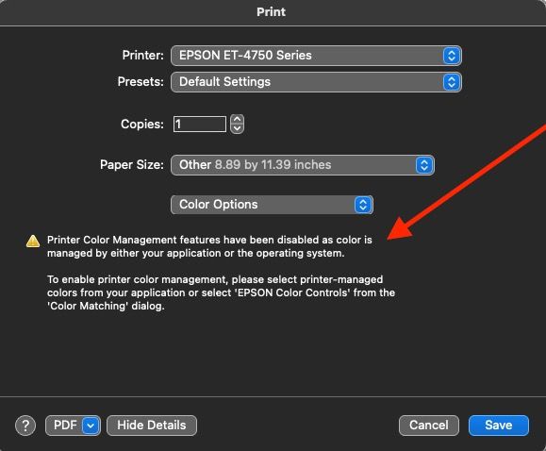Image resolution: width=546 pixels, height=451 pixels.
Task: Click blue arrows on the Paper Size selector
Action: (x=424, y=165)
